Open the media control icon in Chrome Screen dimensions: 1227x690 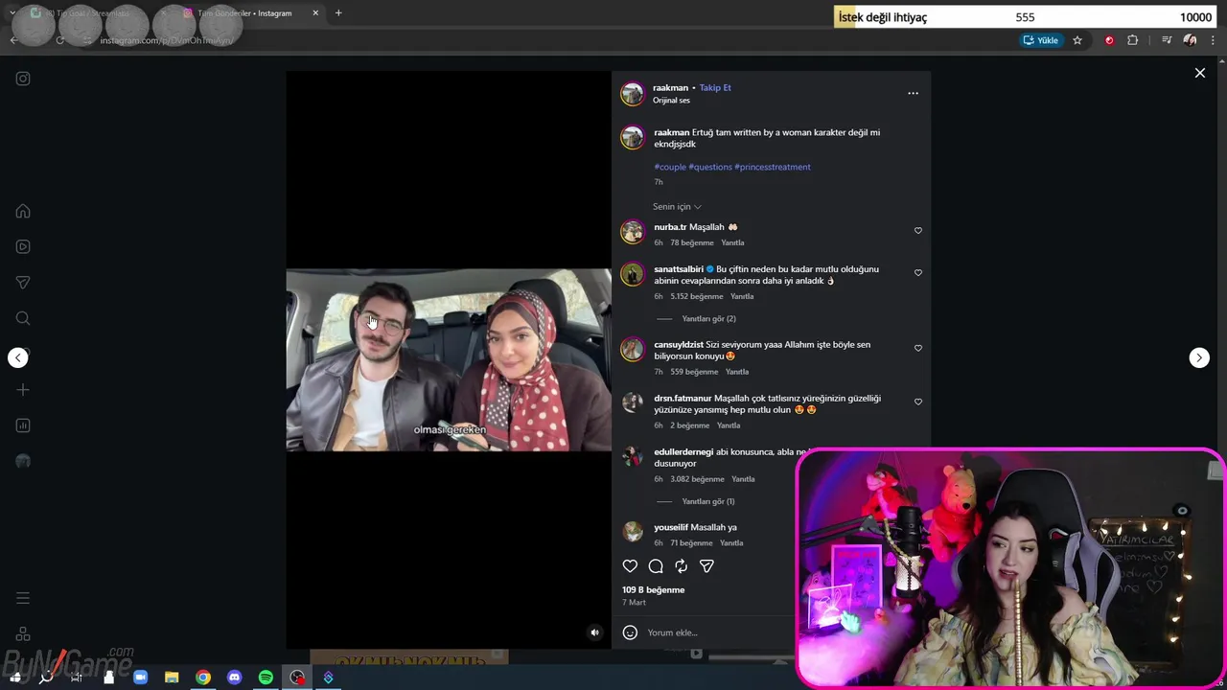pos(1167,40)
